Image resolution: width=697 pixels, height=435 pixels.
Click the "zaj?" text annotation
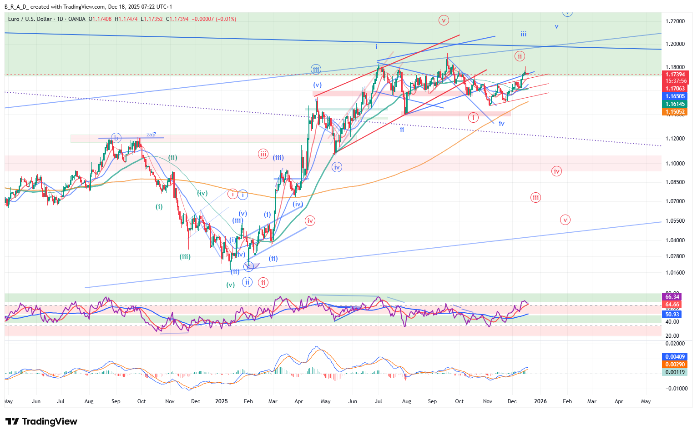151,135
